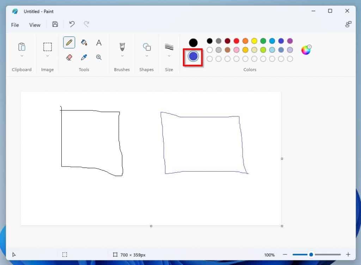Close the Paint window
The height and width of the screenshot is (265, 361).
347,11
